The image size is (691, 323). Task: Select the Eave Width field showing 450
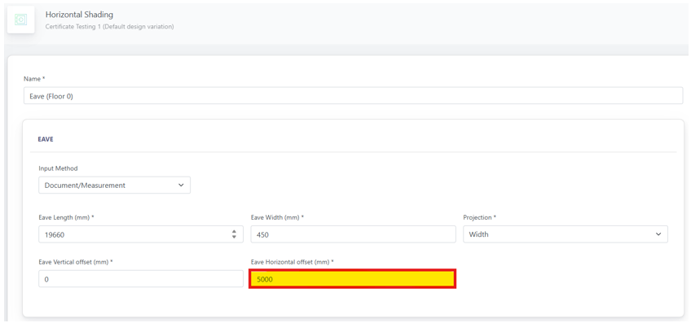(353, 234)
